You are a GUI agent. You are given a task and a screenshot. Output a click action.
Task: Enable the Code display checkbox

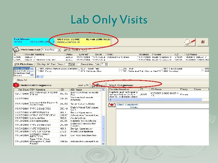pyautogui.click(x=66, y=64)
